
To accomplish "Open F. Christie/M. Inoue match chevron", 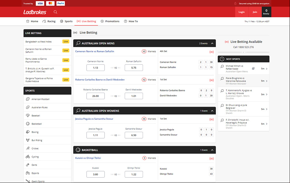I will point(267,124).
